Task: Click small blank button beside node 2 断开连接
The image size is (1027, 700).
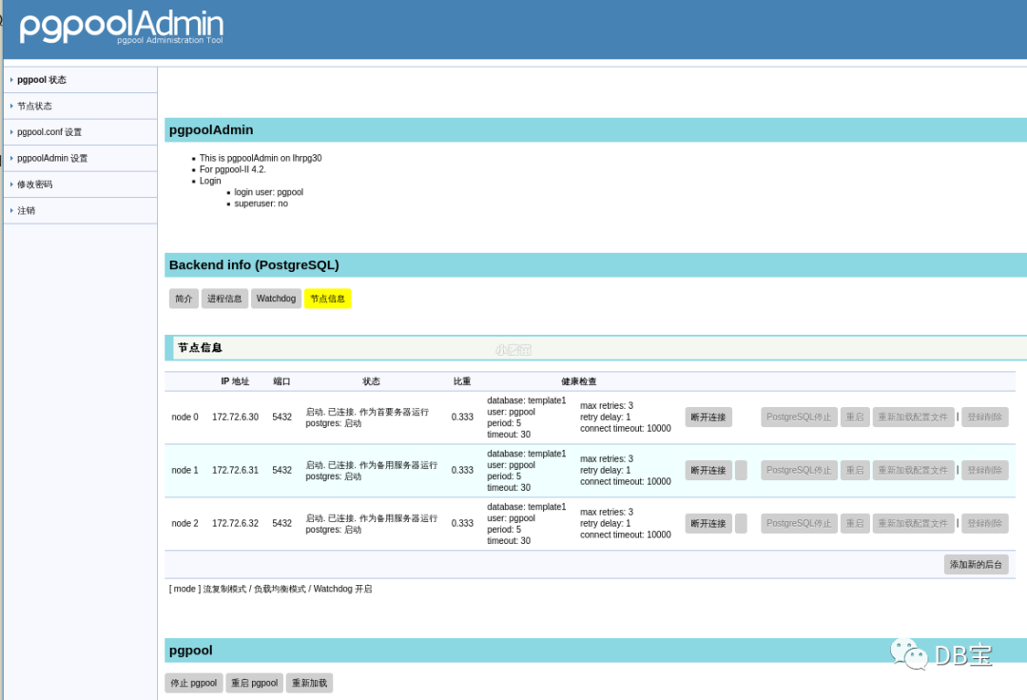Action: pos(741,523)
